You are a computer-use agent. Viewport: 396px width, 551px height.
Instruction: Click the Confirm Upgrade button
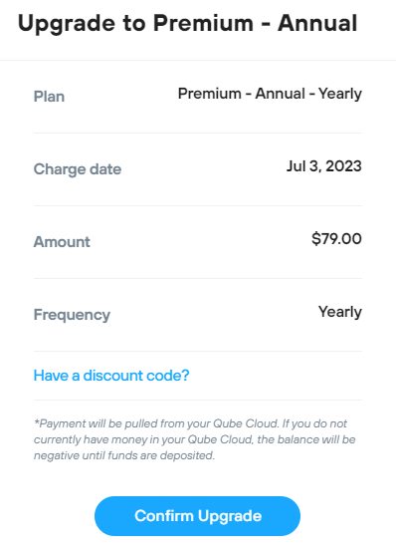[197, 516]
